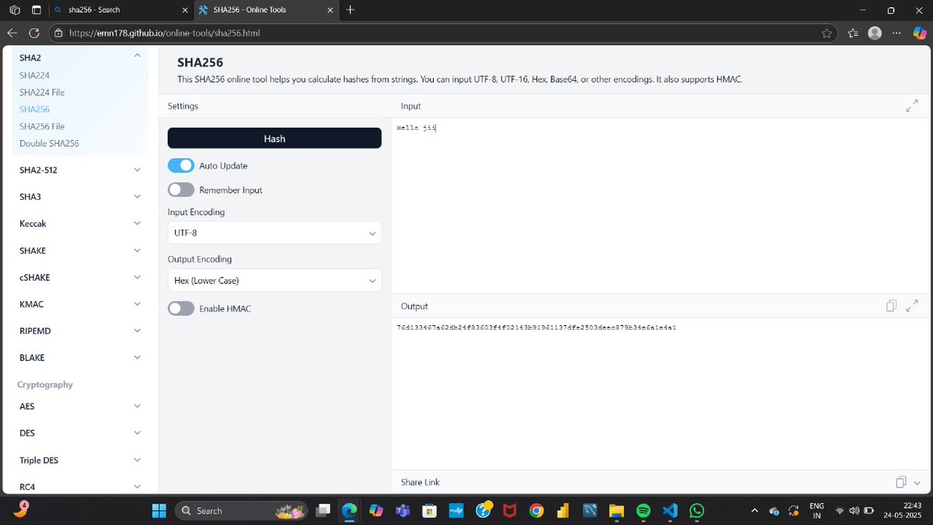
Task: Open McAfee from the taskbar
Action: point(509,511)
